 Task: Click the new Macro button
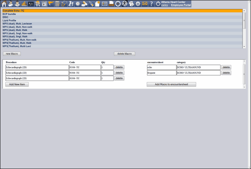tap(12, 54)
